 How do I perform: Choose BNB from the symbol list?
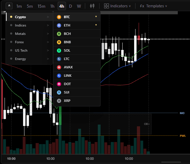tap(77, 42)
